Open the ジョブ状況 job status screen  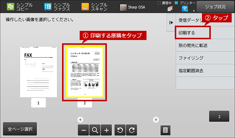click(215, 7)
